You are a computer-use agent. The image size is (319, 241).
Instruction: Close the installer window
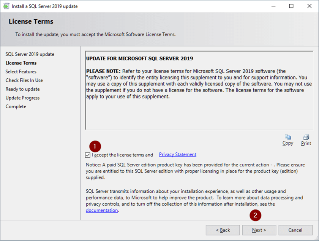point(308,6)
